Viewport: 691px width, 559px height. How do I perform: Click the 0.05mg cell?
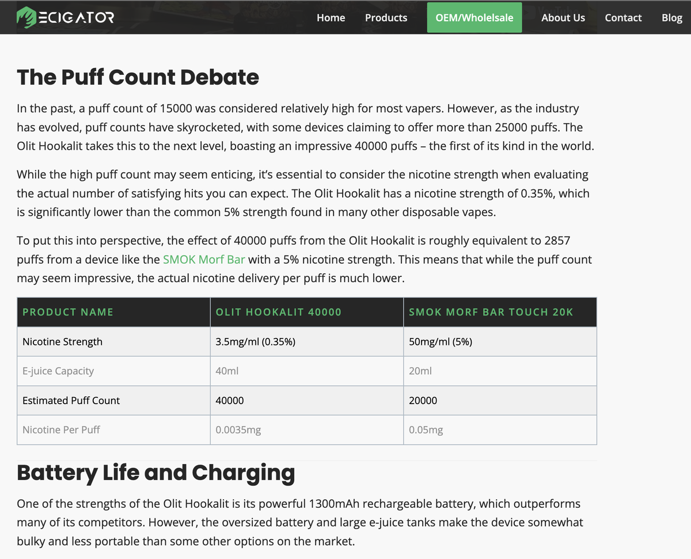click(x=500, y=429)
